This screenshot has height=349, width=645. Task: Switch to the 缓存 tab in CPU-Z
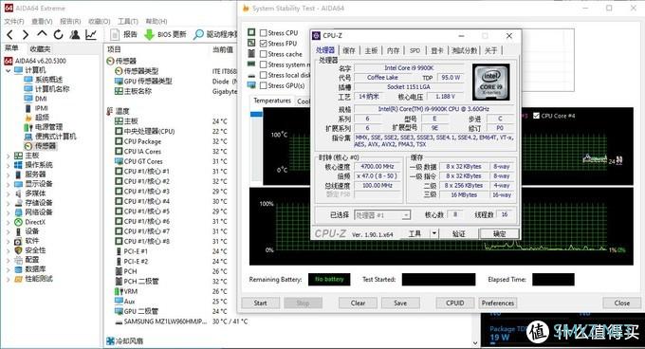pyautogui.click(x=349, y=50)
